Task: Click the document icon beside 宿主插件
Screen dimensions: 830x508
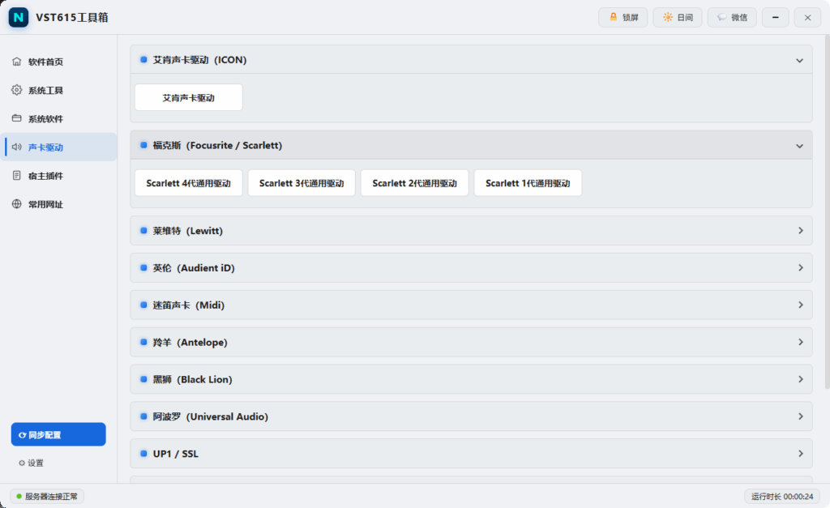Action: click(17, 175)
